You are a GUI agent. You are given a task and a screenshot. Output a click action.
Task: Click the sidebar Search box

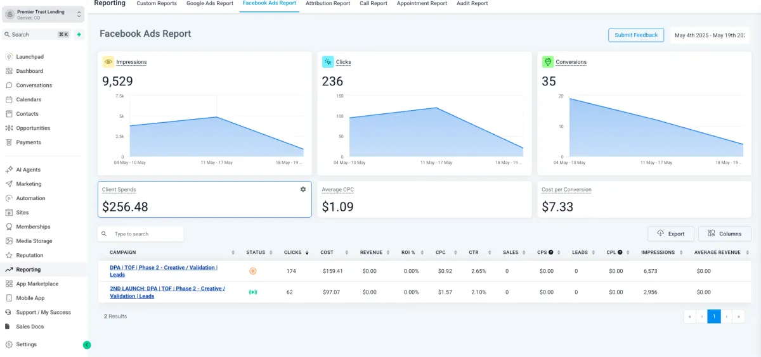(x=37, y=35)
